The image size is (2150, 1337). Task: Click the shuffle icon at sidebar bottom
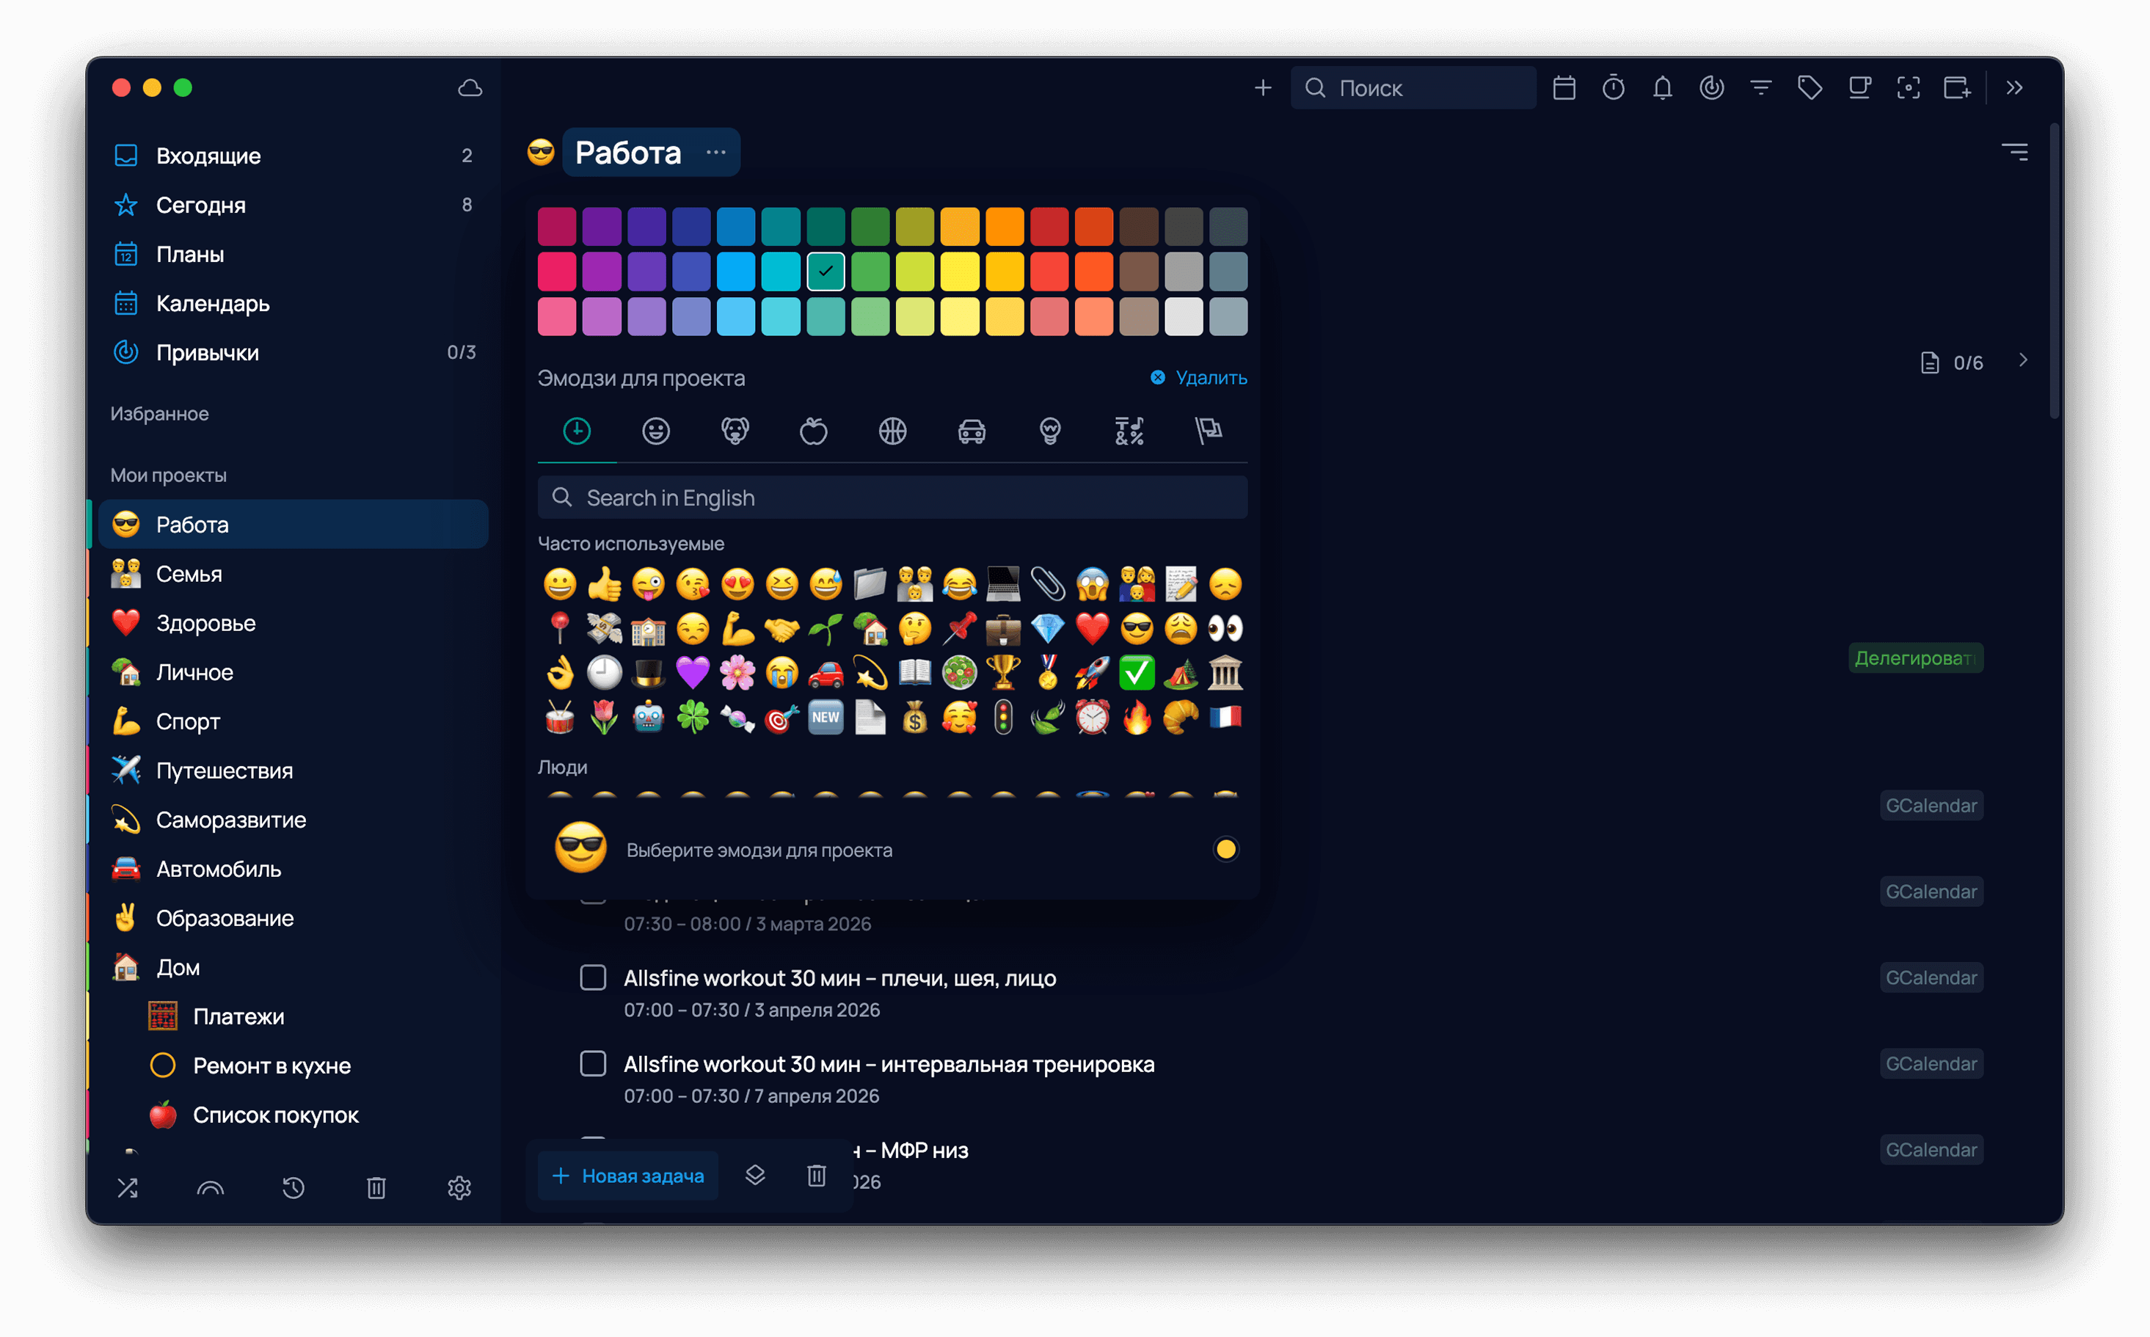(127, 1187)
